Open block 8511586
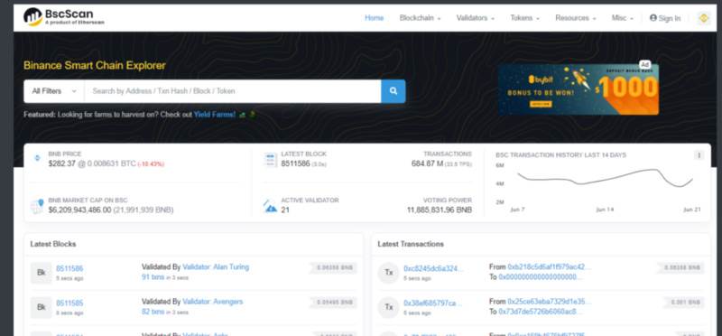Screen dimensions: 722x336 [69, 268]
